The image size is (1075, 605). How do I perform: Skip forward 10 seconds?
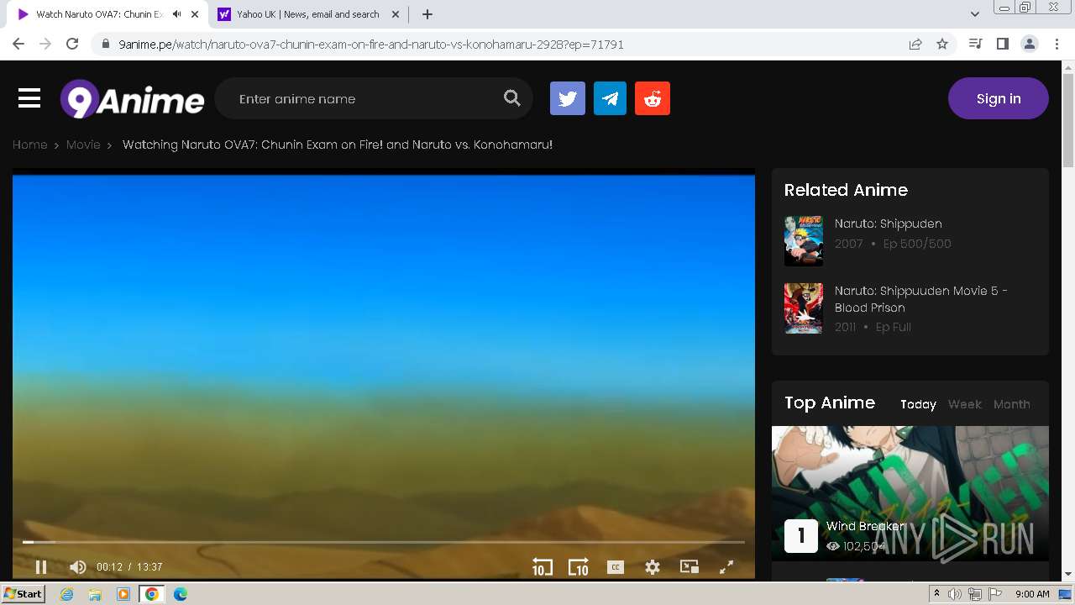coord(578,567)
